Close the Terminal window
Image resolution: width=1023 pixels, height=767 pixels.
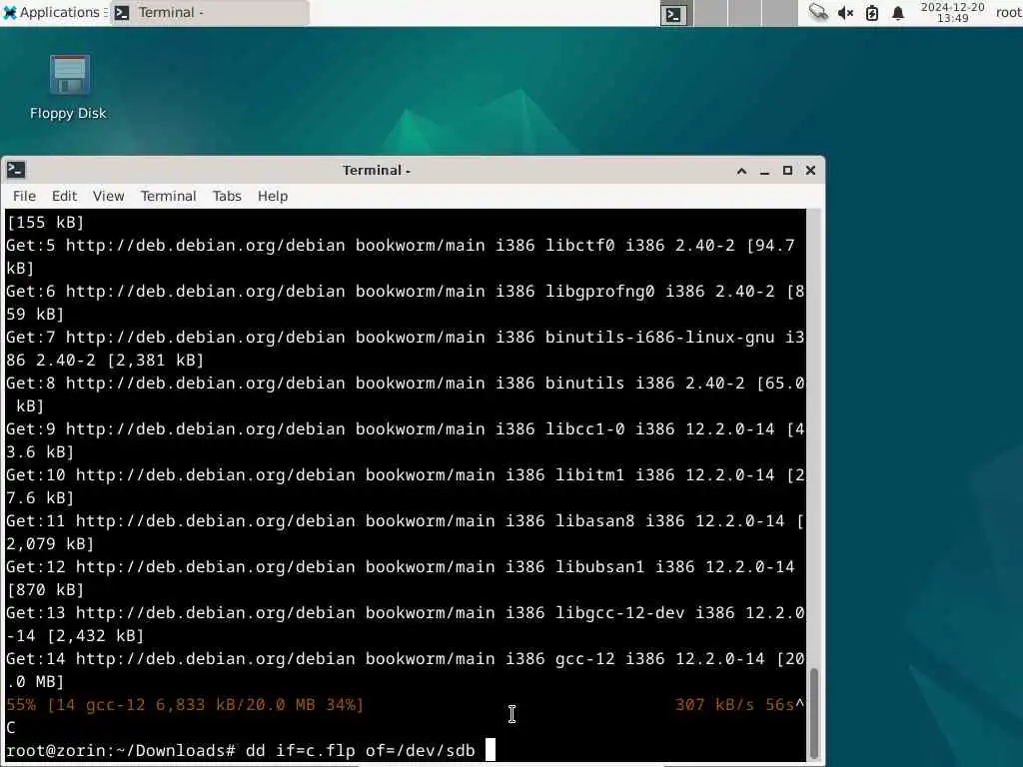810,171
